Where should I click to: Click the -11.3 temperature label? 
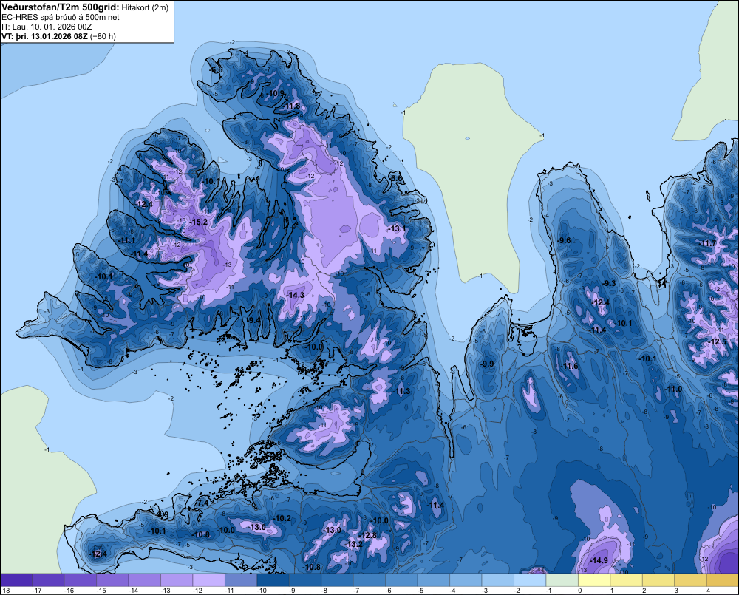click(x=402, y=391)
